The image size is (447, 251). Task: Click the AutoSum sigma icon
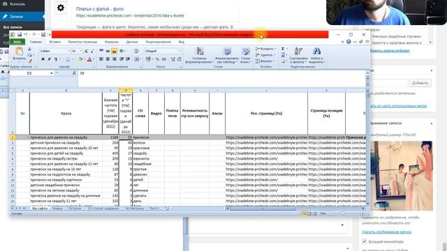tap(283, 49)
